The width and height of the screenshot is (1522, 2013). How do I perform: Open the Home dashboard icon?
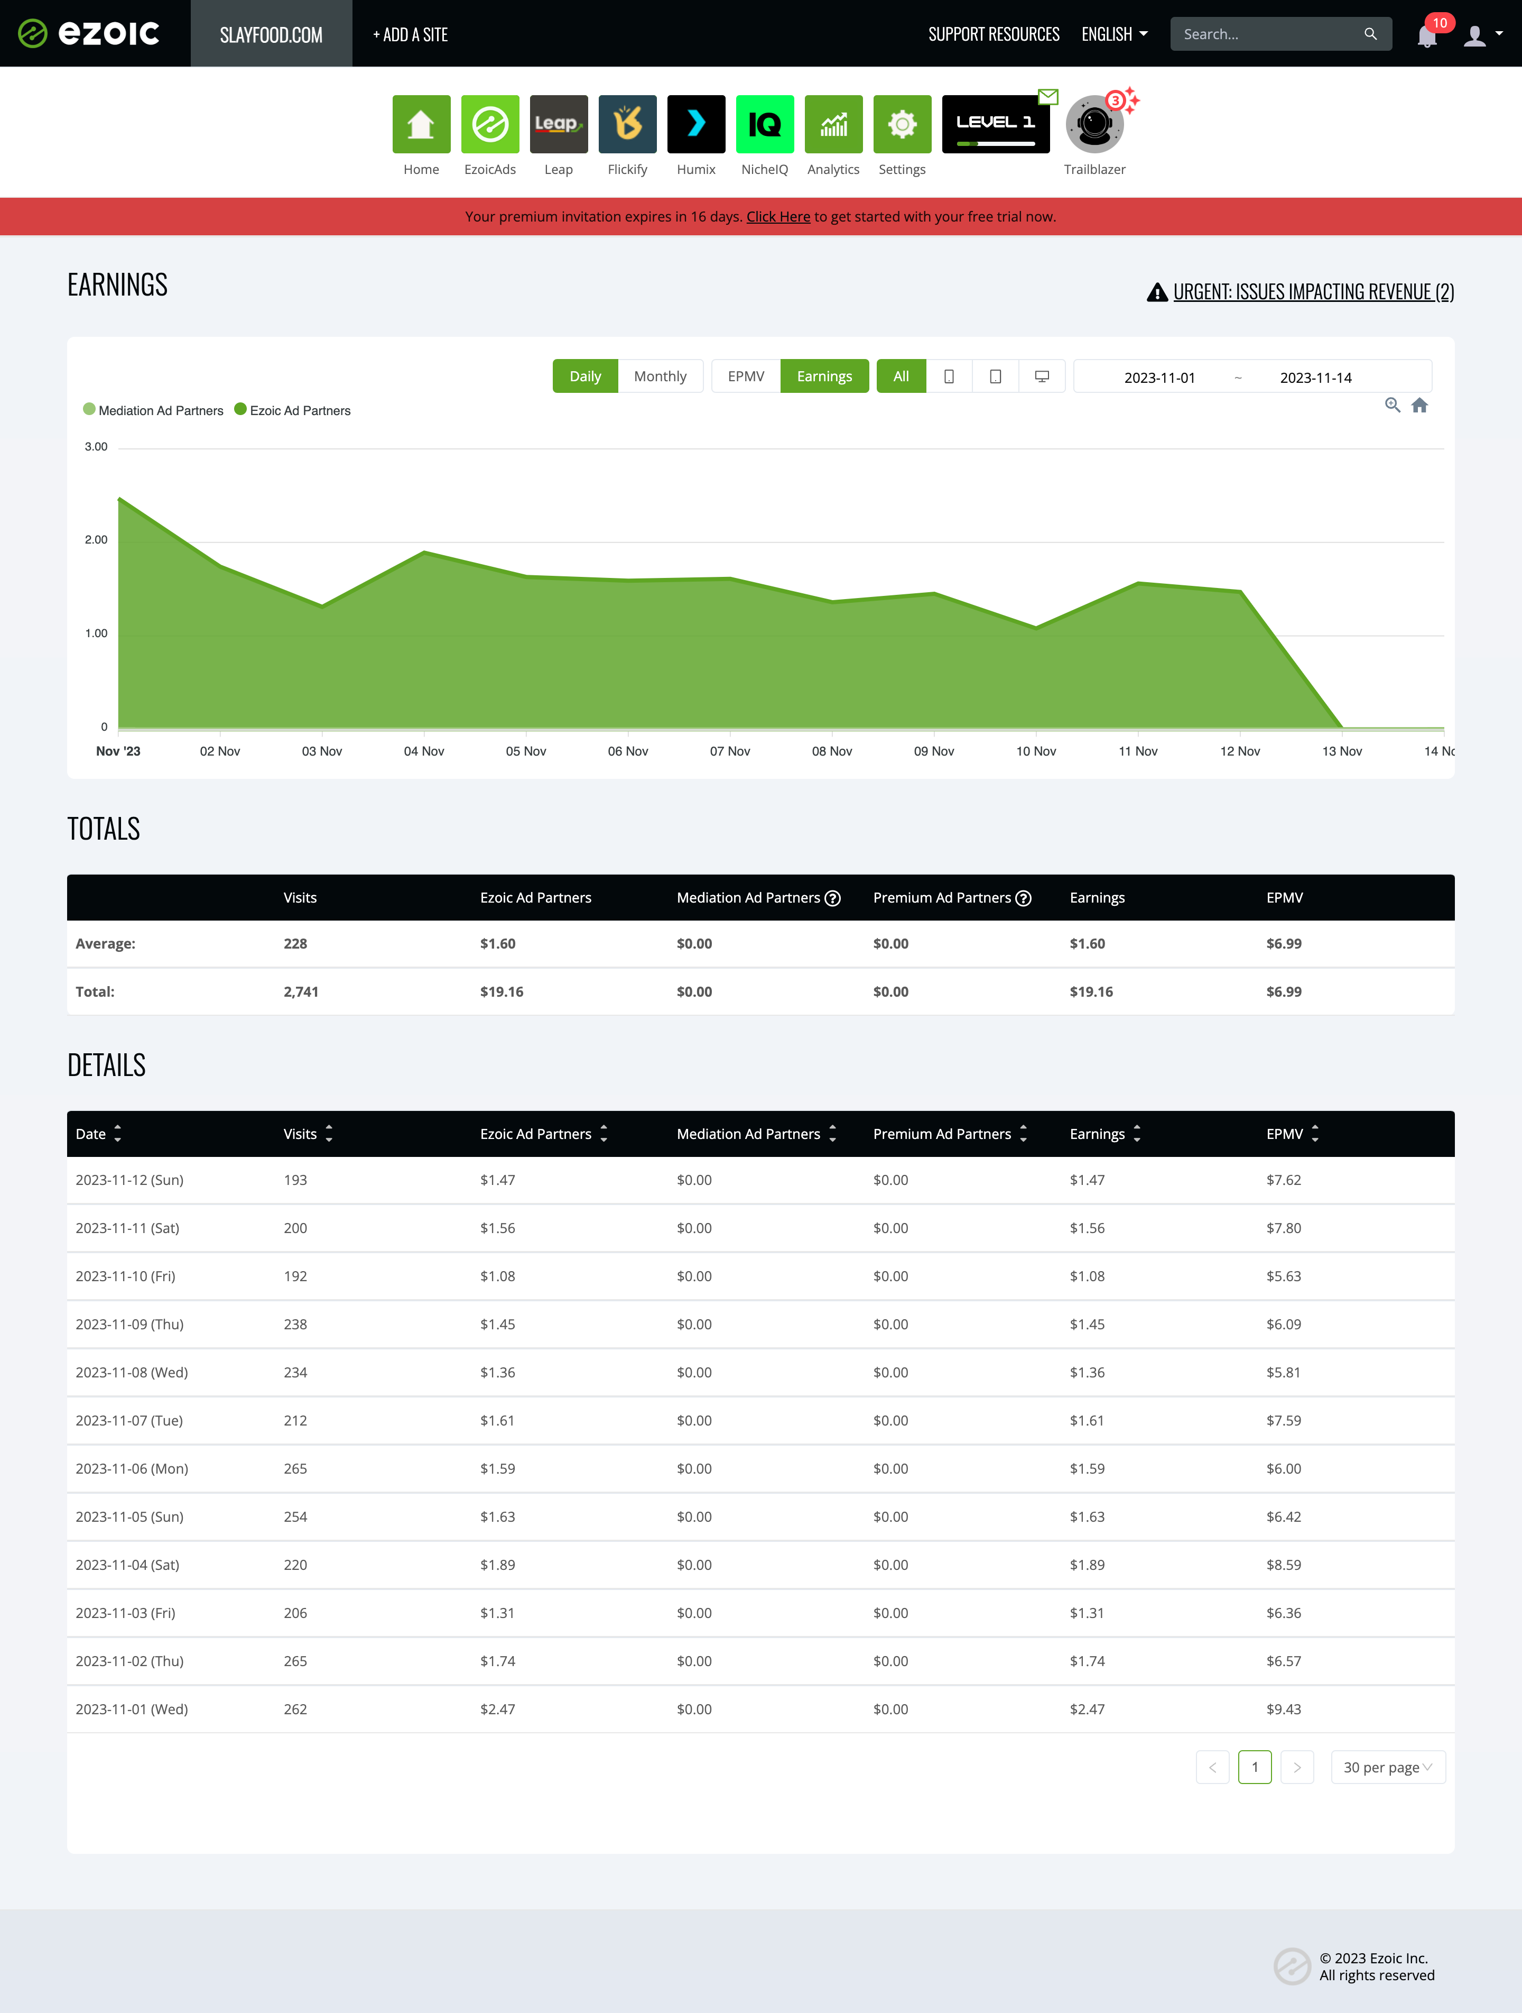coord(421,124)
